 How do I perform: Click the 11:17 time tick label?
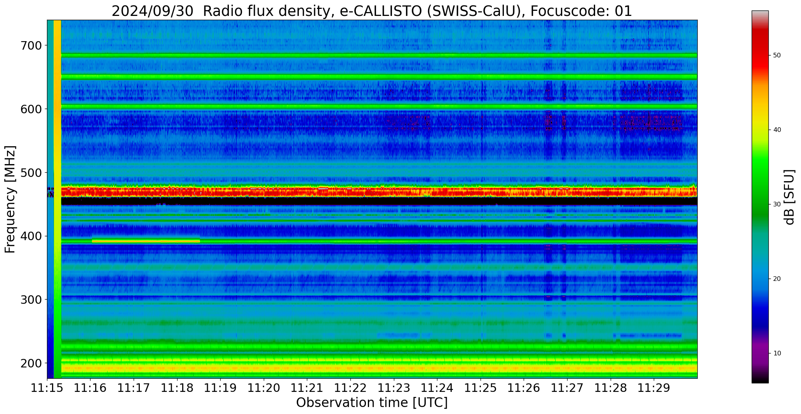(134, 388)
